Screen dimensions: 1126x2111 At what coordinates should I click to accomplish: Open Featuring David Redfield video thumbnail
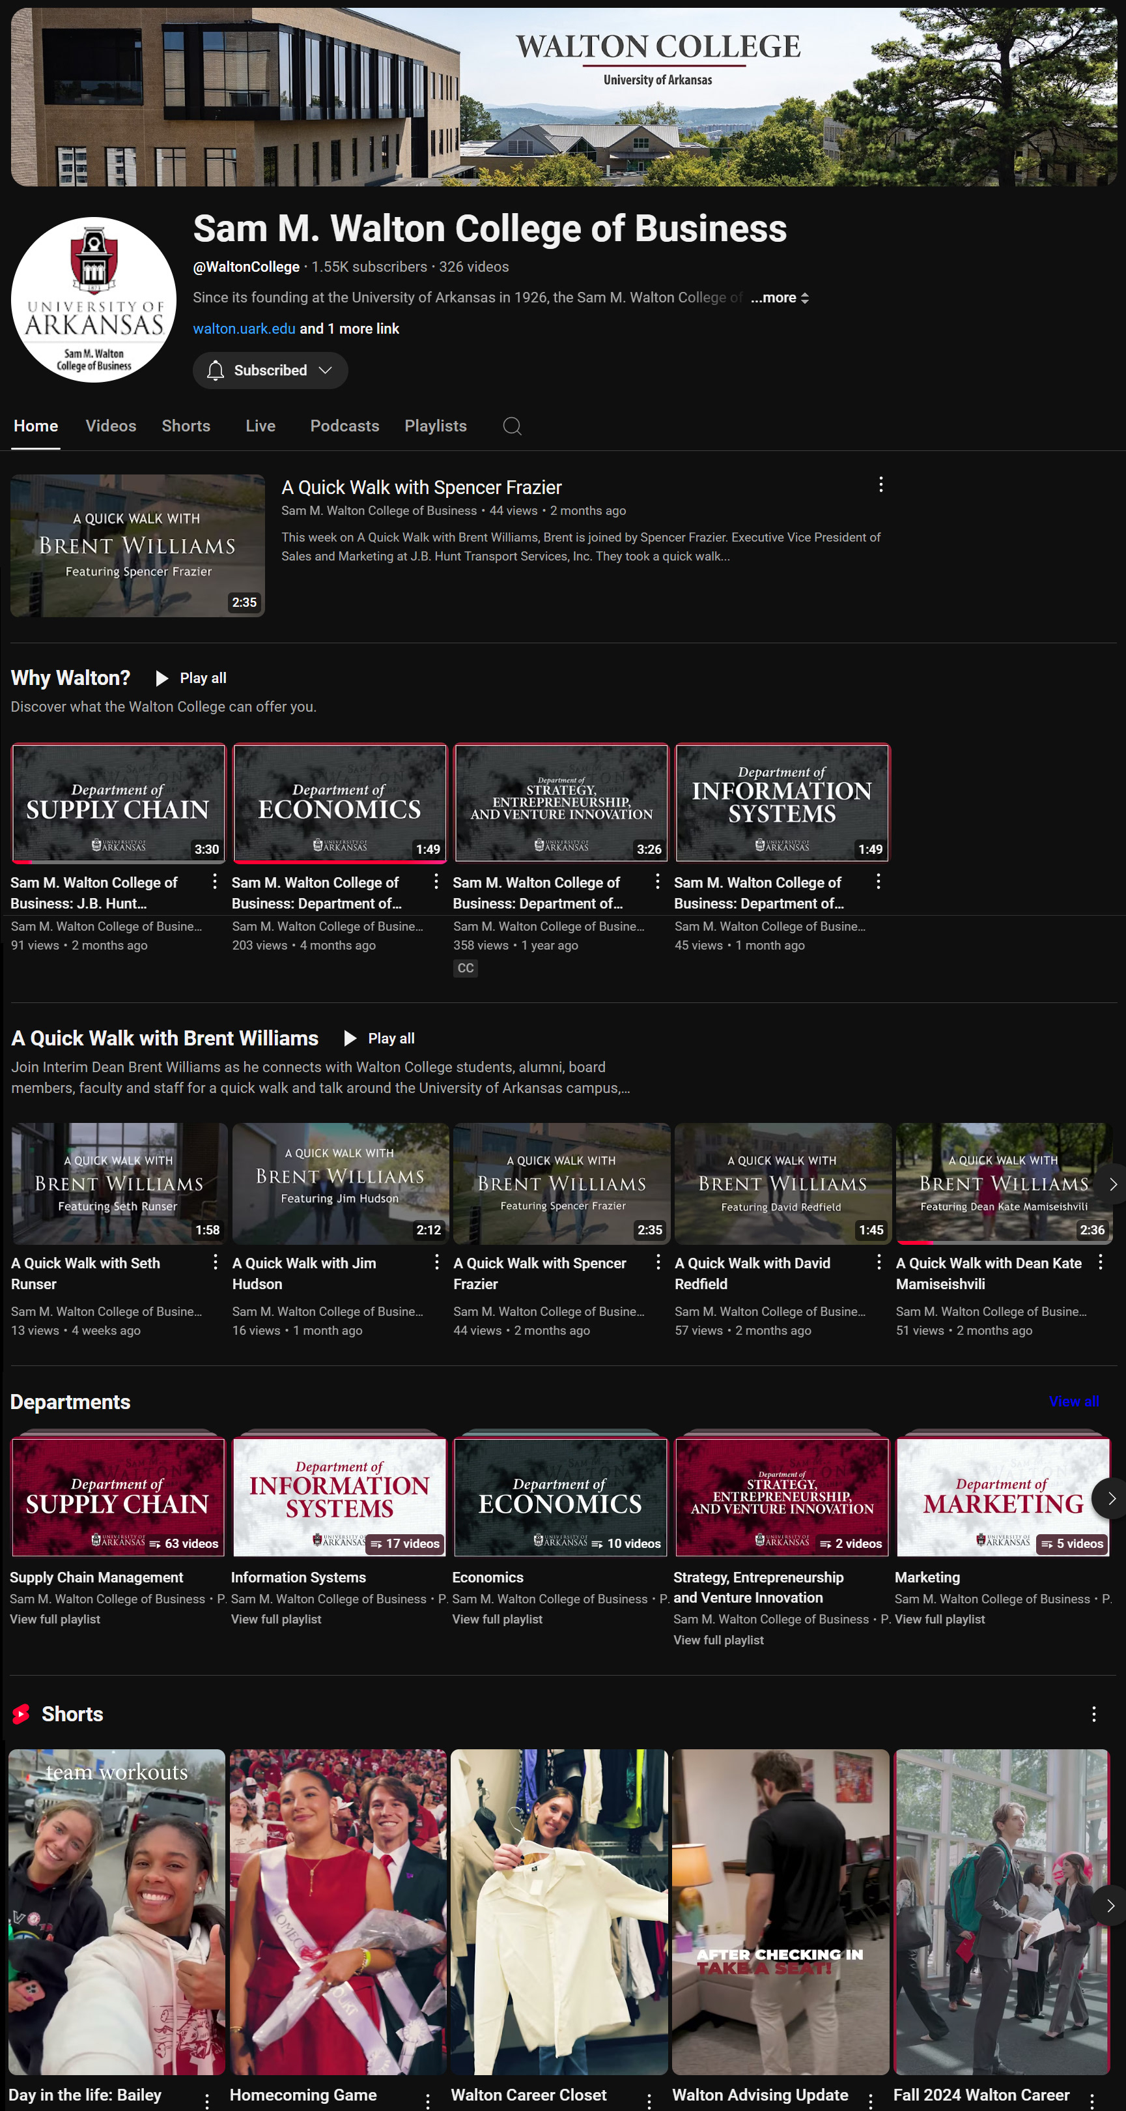click(x=783, y=1184)
